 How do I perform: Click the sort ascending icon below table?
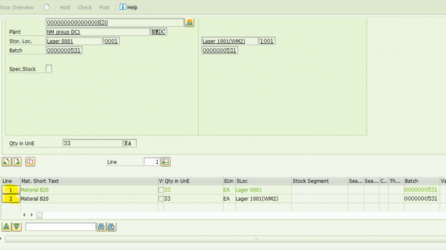tap(7, 227)
